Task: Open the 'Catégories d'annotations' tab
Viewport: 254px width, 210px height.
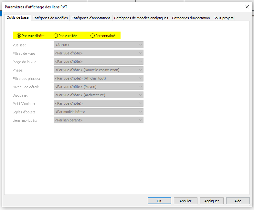Action: (91, 18)
